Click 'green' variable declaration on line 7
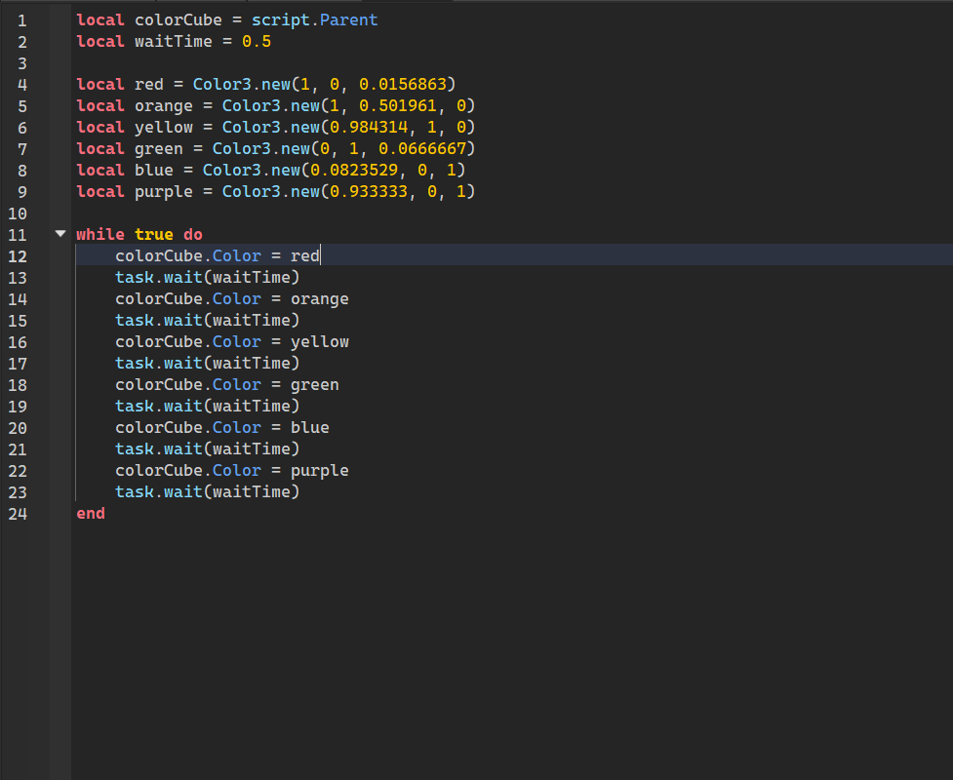953x780 pixels. [x=159, y=149]
